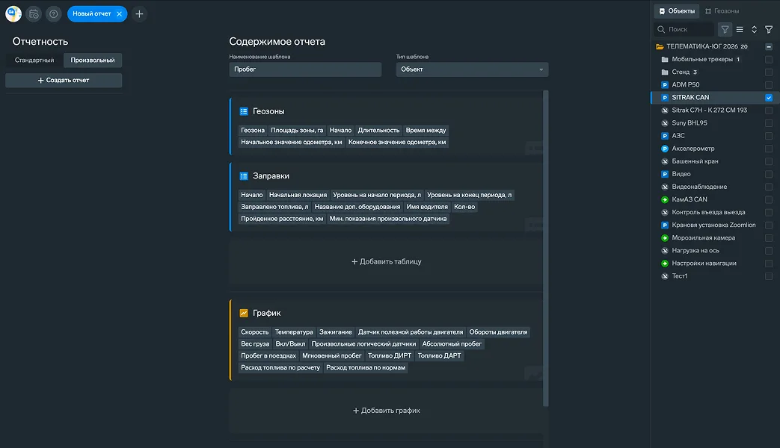This screenshot has height=448, width=780.
Task: Collapse the ТЕЛЕМАТИКА-ЮГ 2026 folder
Action: tap(660, 46)
